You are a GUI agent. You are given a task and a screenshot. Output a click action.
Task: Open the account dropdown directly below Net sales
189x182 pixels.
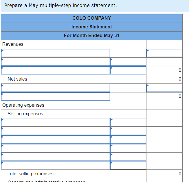coord(56,88)
